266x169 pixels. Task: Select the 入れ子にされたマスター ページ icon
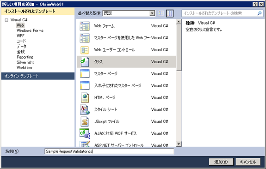point(85,86)
